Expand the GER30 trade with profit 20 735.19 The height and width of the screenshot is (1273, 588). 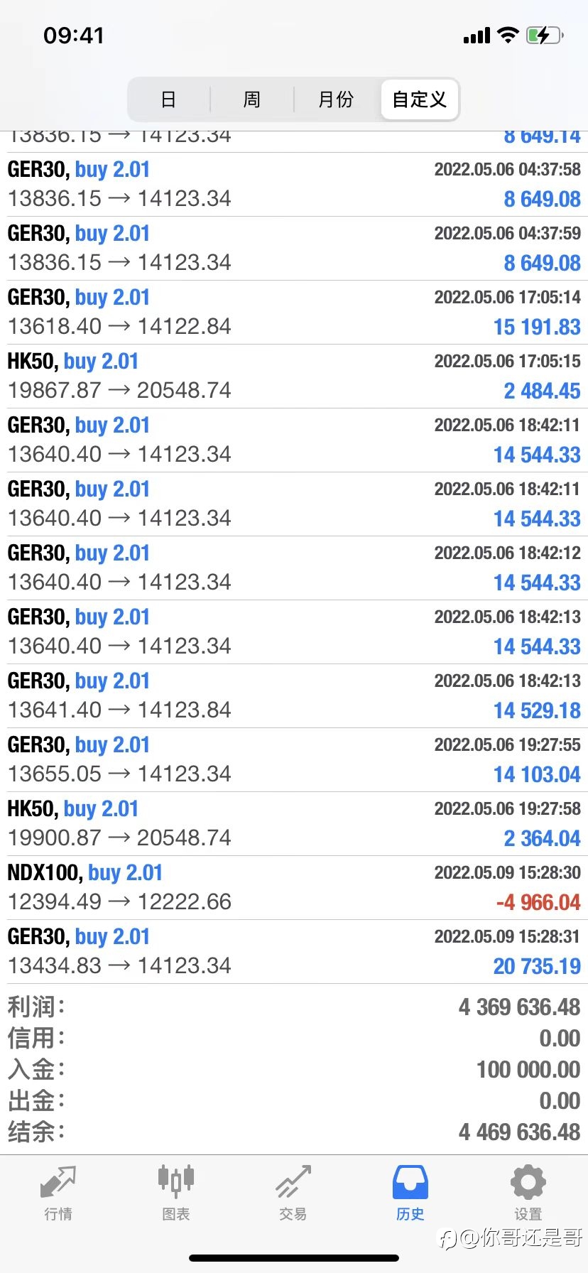294,951
